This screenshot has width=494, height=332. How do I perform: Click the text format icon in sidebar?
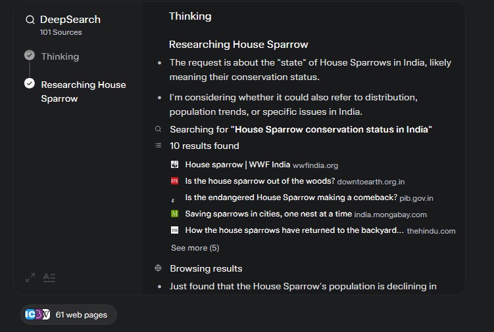click(49, 278)
